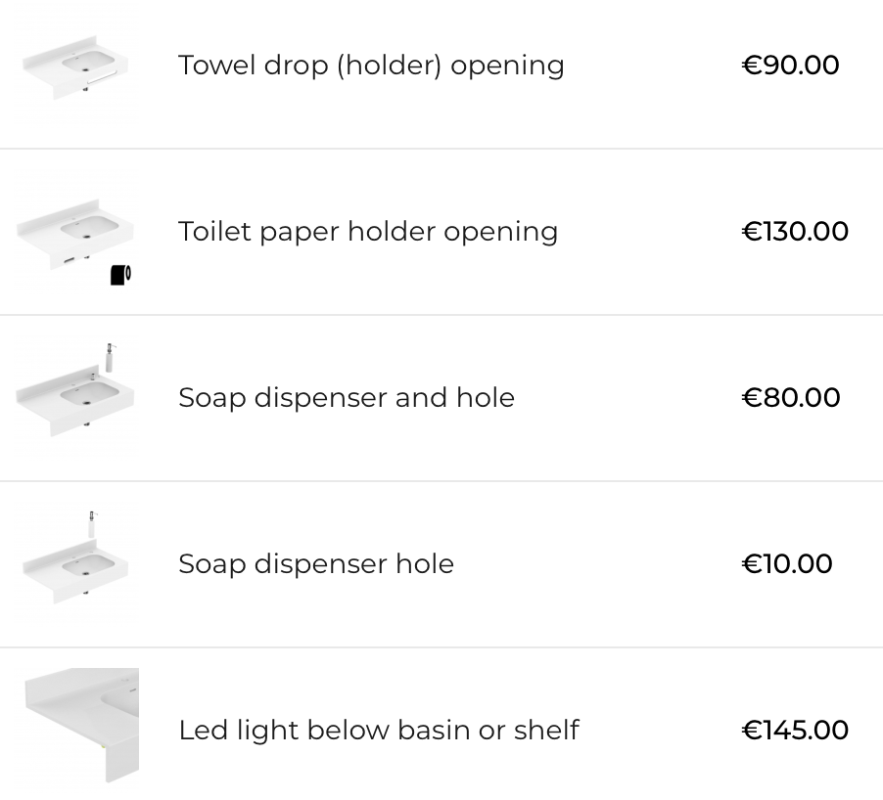883x800 pixels.
Task: Pick the "Soap dispenser and hole" option
Action: click(x=347, y=398)
